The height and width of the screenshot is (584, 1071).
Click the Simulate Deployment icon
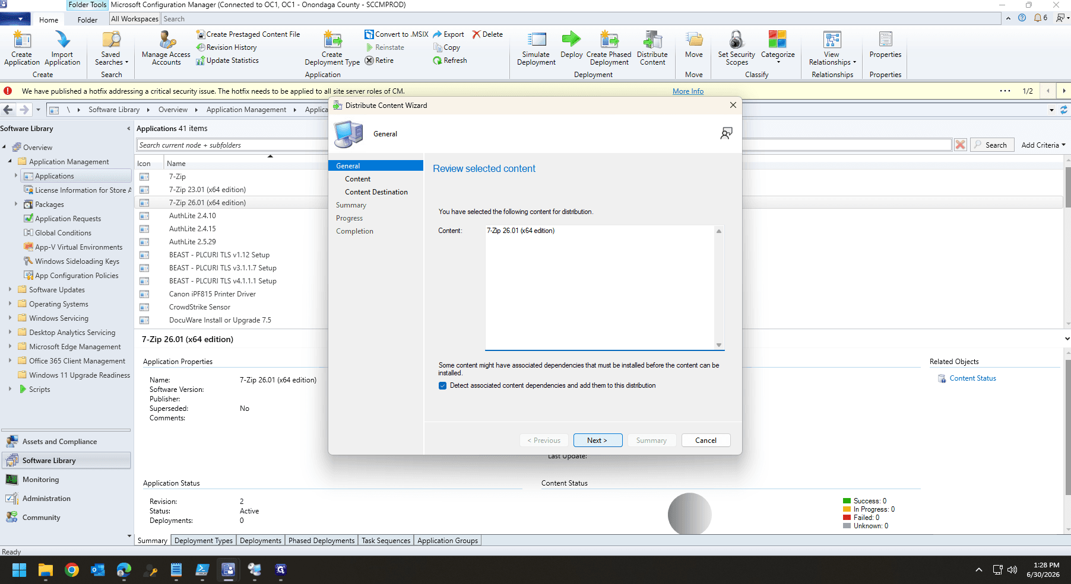coord(536,47)
